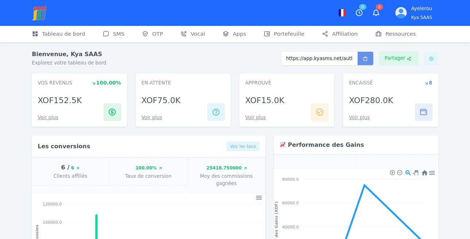The height and width of the screenshot is (239, 470).
Task: Enable panning hand tool on gains chart
Action: pyautogui.click(x=416, y=173)
